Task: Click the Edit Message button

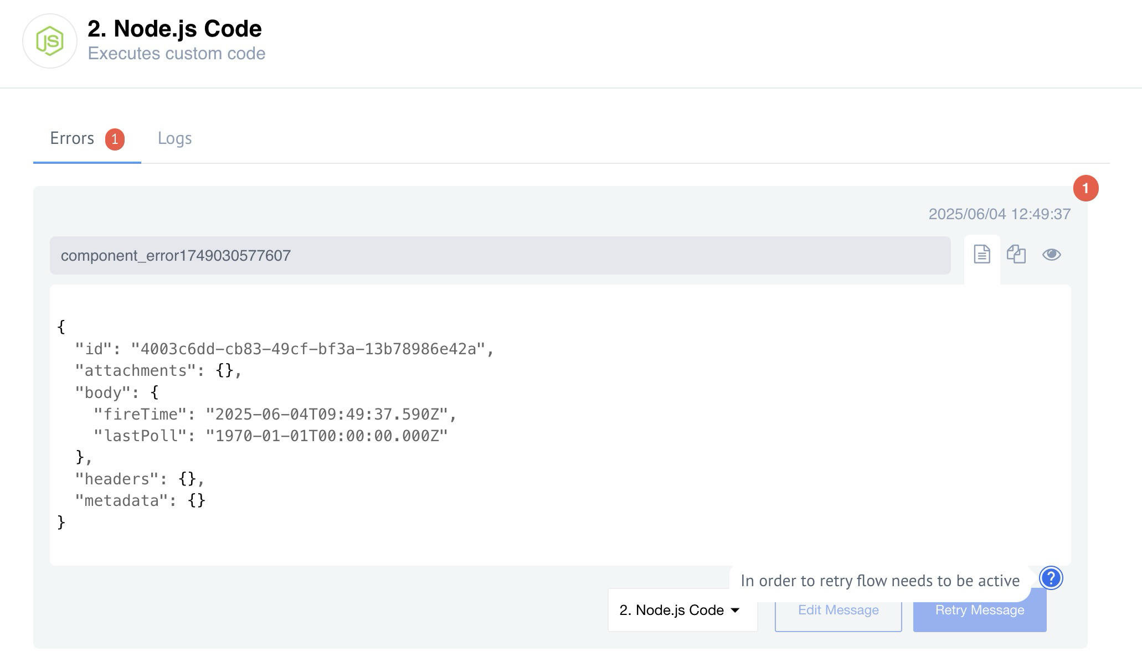Action: click(838, 610)
